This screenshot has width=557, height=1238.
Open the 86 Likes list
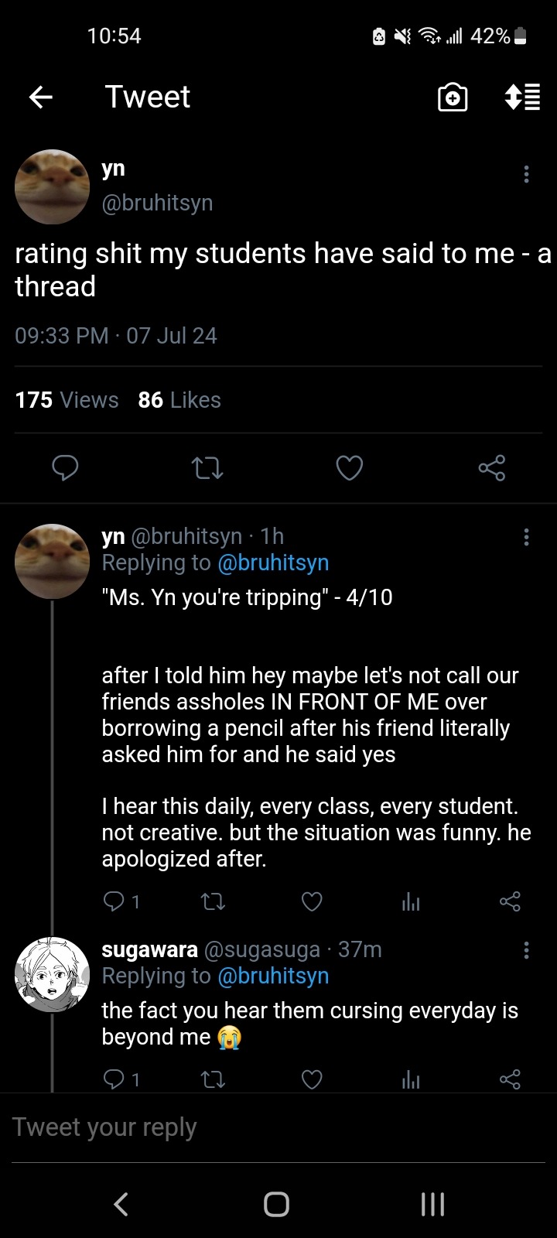(x=179, y=400)
